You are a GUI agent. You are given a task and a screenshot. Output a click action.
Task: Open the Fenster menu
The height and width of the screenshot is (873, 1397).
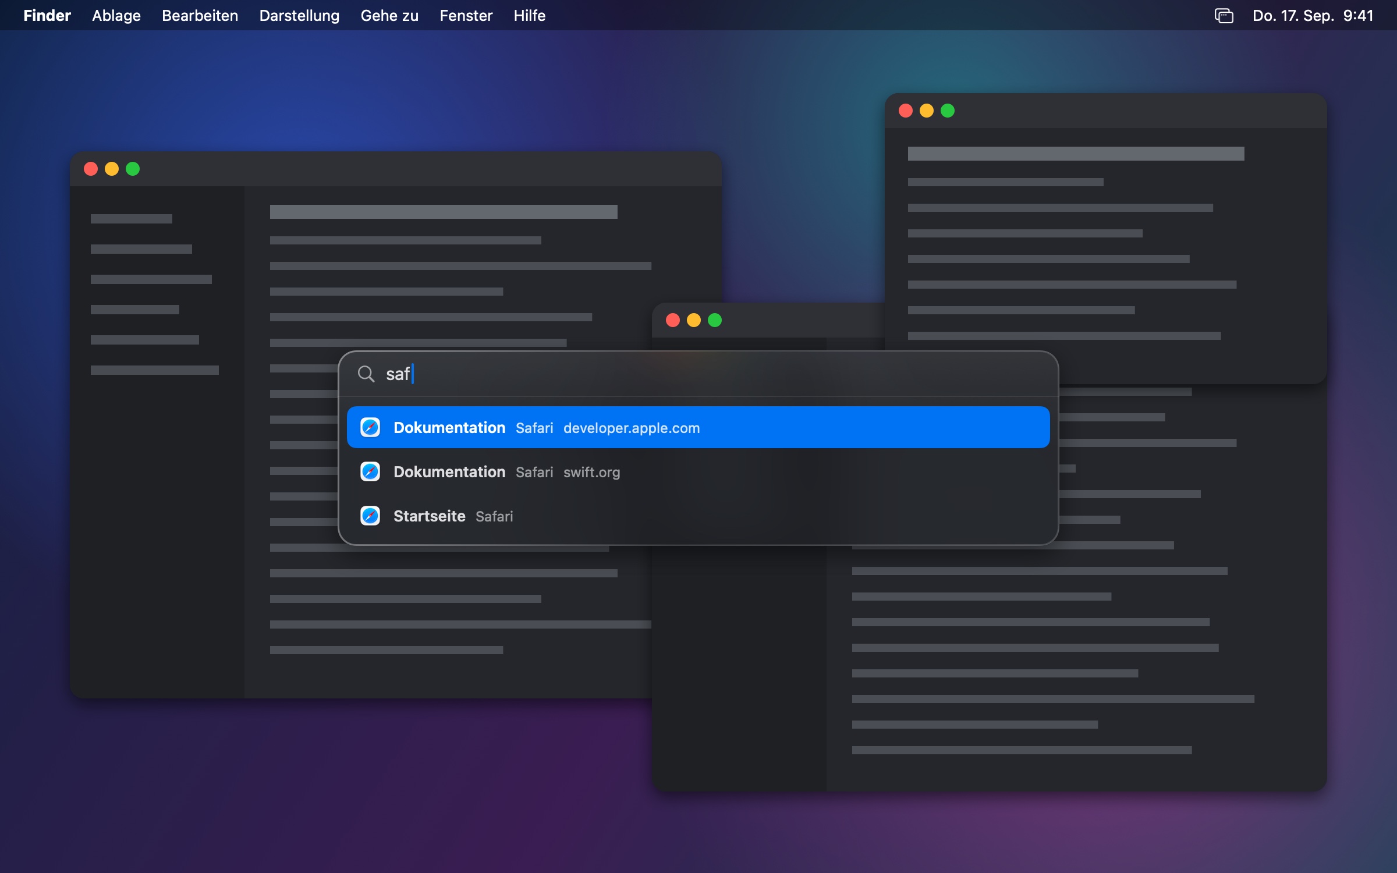(x=466, y=16)
